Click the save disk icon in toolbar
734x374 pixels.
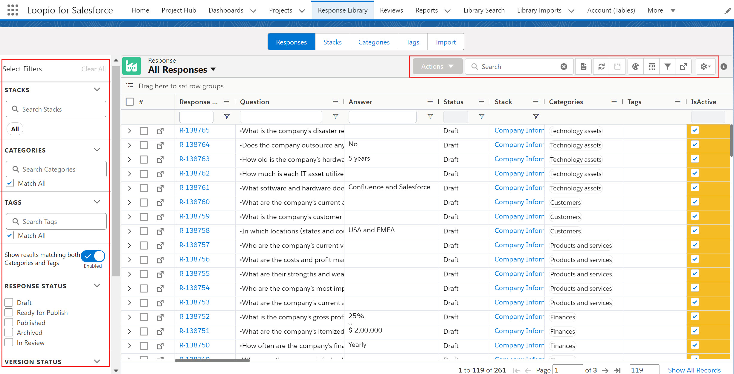coord(617,67)
